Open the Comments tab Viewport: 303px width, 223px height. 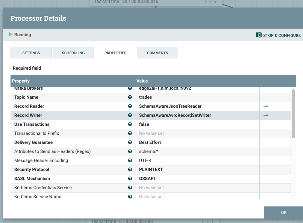pyautogui.click(x=158, y=53)
